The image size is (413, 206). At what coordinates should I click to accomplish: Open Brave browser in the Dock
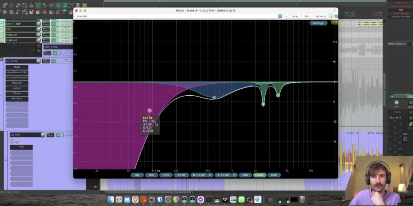point(135,200)
